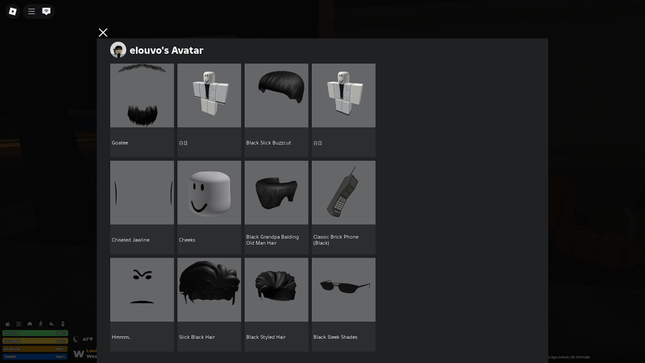
Task: Open the Black Slick Buzzcut item
Action: [x=276, y=96]
